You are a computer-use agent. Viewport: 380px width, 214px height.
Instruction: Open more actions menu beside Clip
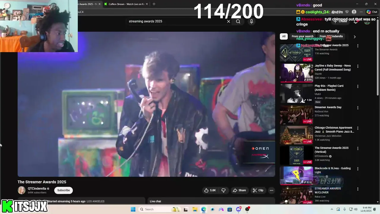click(x=271, y=190)
